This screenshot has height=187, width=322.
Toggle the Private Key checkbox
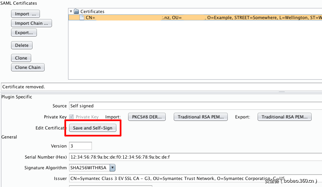point(71,117)
